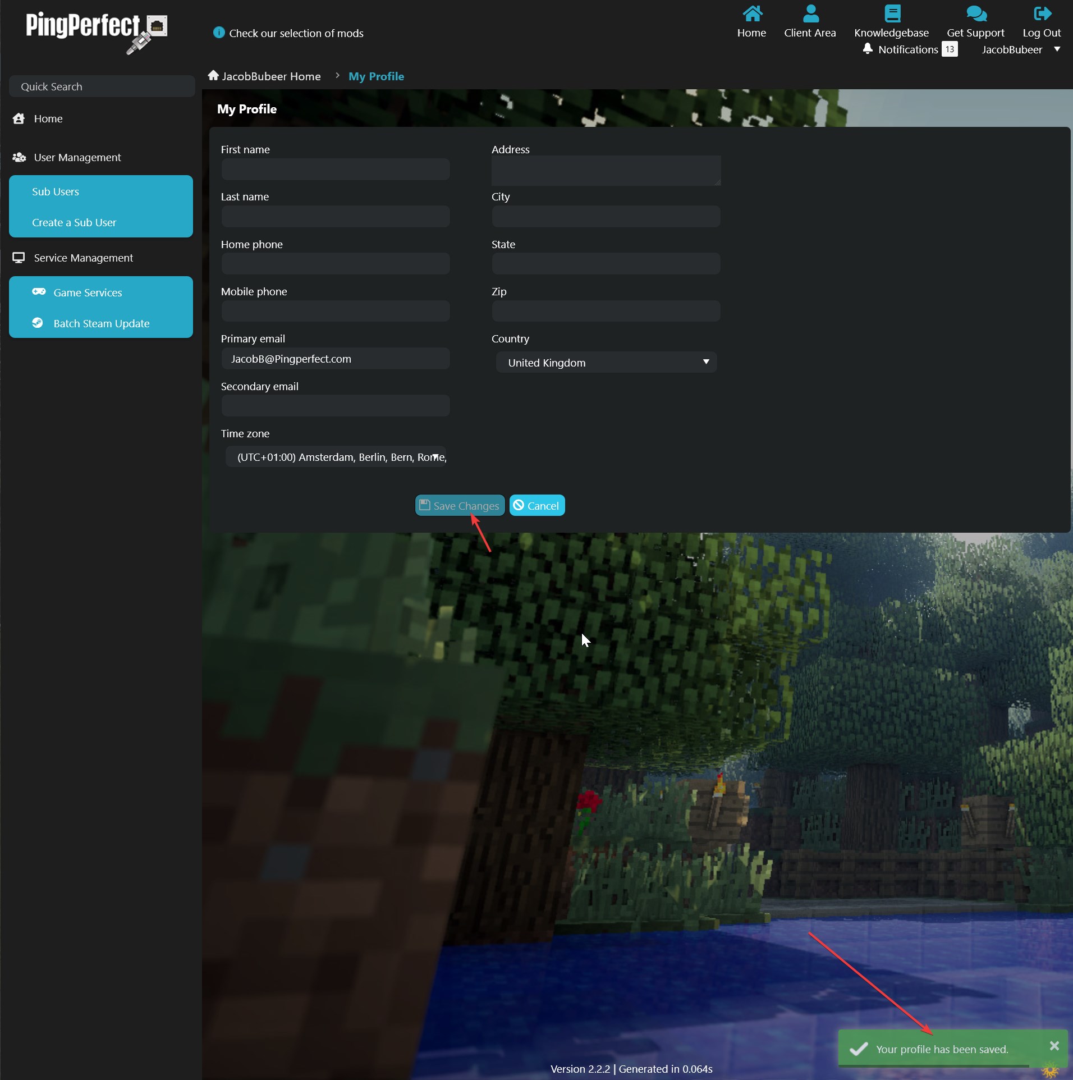Click the Address text area
This screenshot has width=1073, height=1080.
tap(606, 171)
